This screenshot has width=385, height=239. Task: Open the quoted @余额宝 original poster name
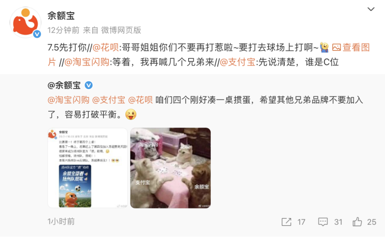(x=64, y=85)
